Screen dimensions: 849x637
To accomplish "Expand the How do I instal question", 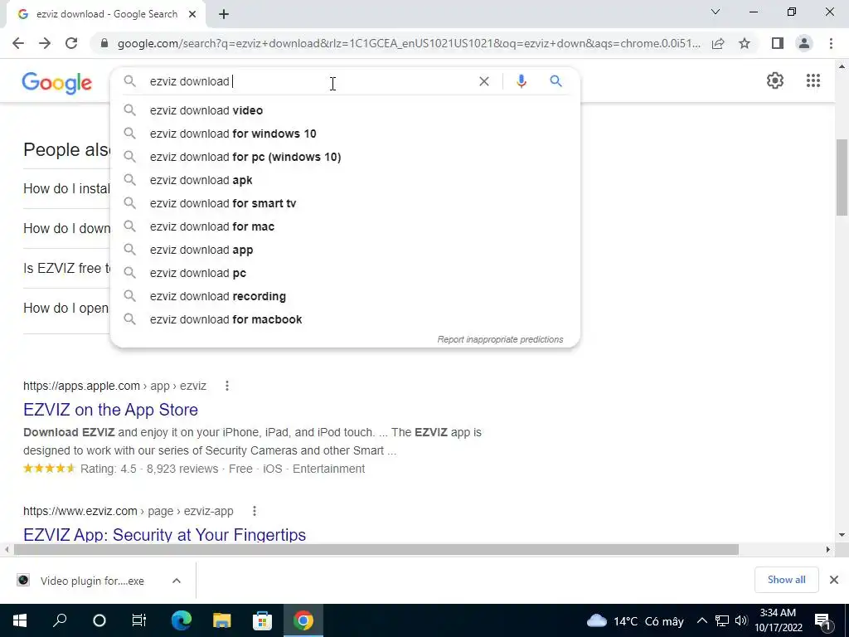I will pos(66,188).
